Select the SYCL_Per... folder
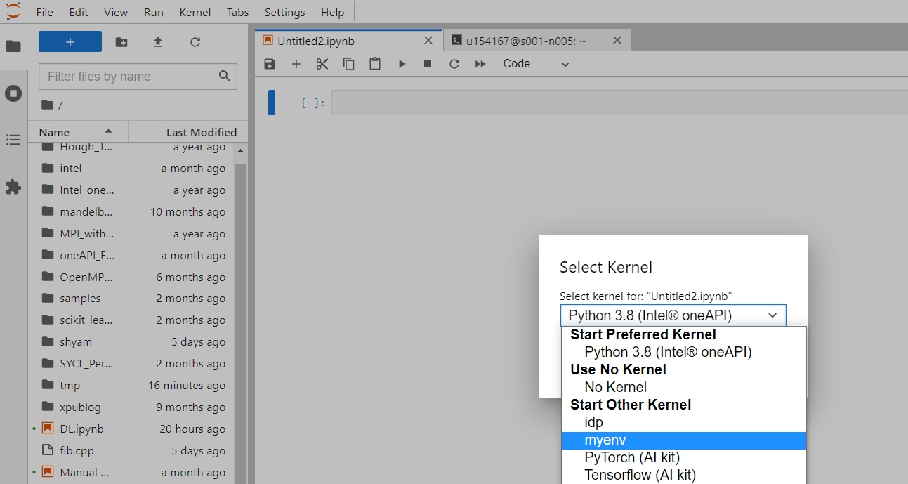This screenshot has height=484, width=908. 131,364
